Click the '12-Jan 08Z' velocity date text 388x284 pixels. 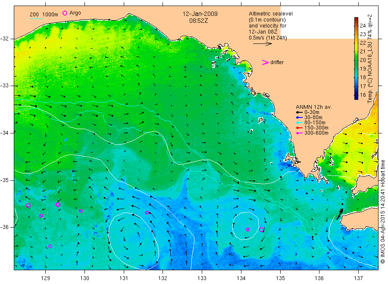click(x=263, y=31)
